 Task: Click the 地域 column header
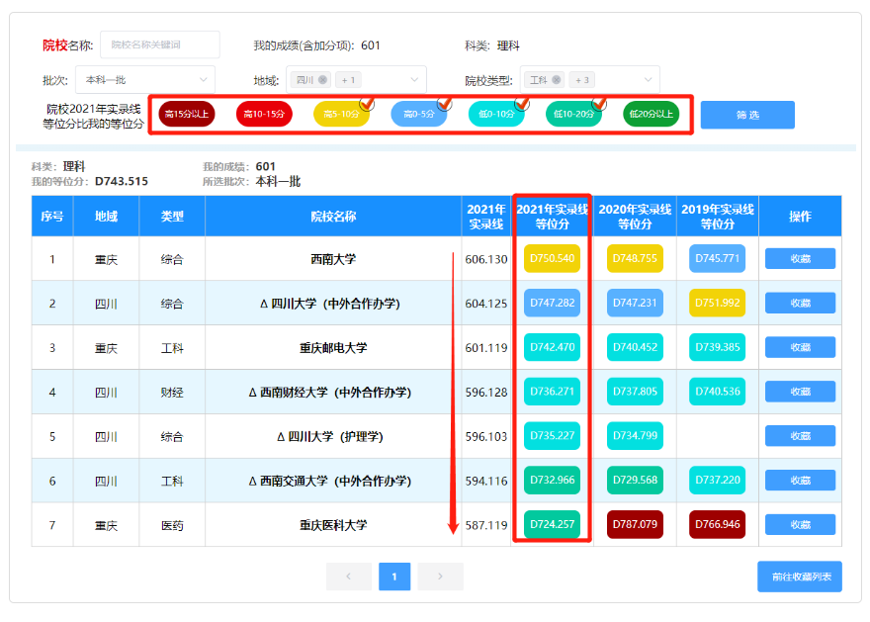[x=106, y=217]
